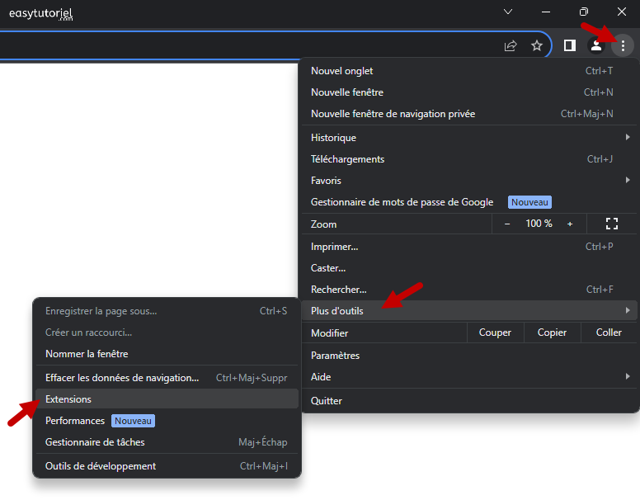Image resolution: width=640 pixels, height=500 pixels.
Task: Choose Créer un raccourci...
Action: 167,333
